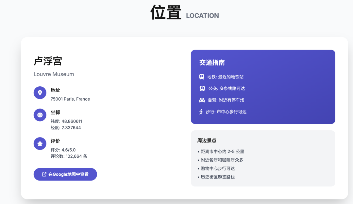This screenshot has width=353, height=204.
Task: Open 在Google地图中查看 button
Action: pyautogui.click(x=65, y=174)
